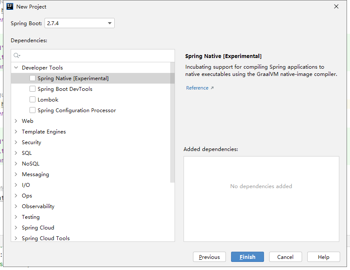350x270 pixels.
Task: Click the IntelliJ IDEA logo icon
Action: pos(10,7)
